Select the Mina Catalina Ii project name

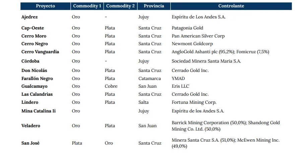pos(38,111)
